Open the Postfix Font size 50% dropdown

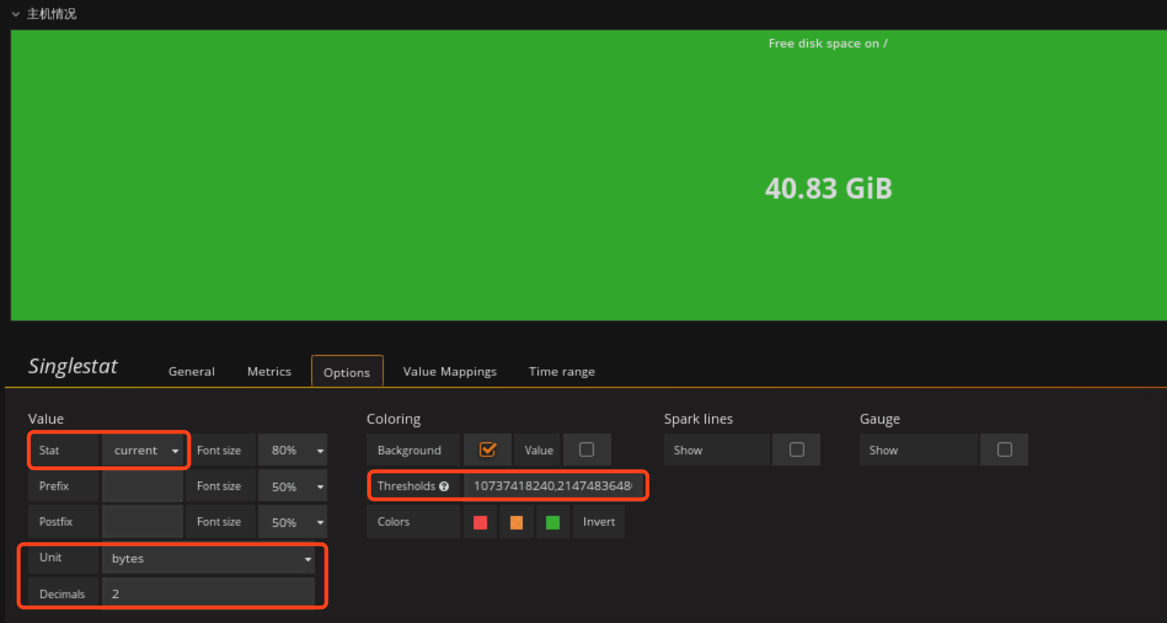293,522
